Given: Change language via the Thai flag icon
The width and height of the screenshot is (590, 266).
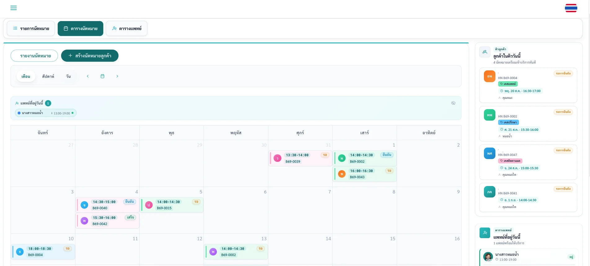Looking at the screenshot, I should (571, 8).
